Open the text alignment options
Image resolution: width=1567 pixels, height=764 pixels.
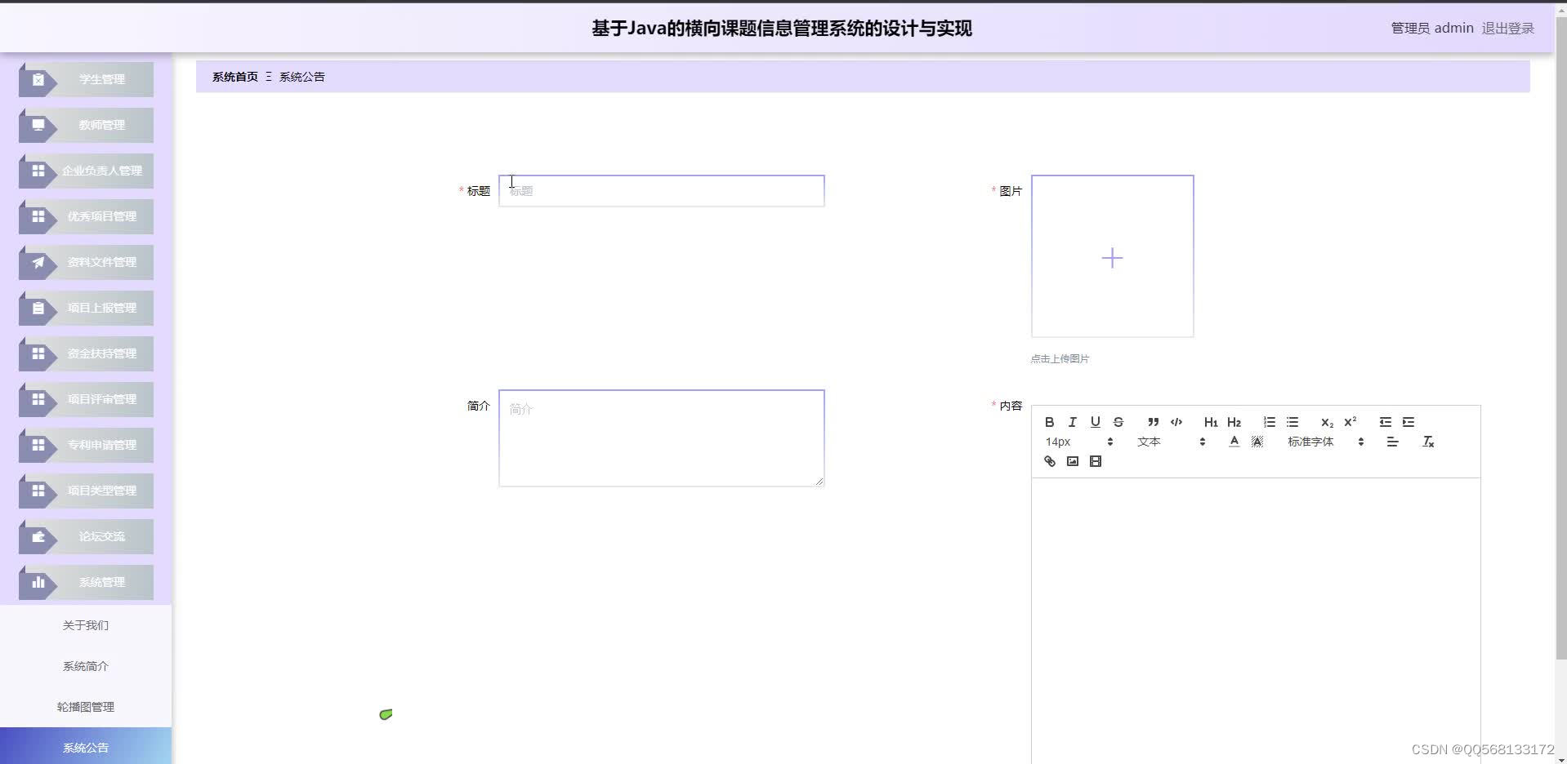click(x=1393, y=442)
